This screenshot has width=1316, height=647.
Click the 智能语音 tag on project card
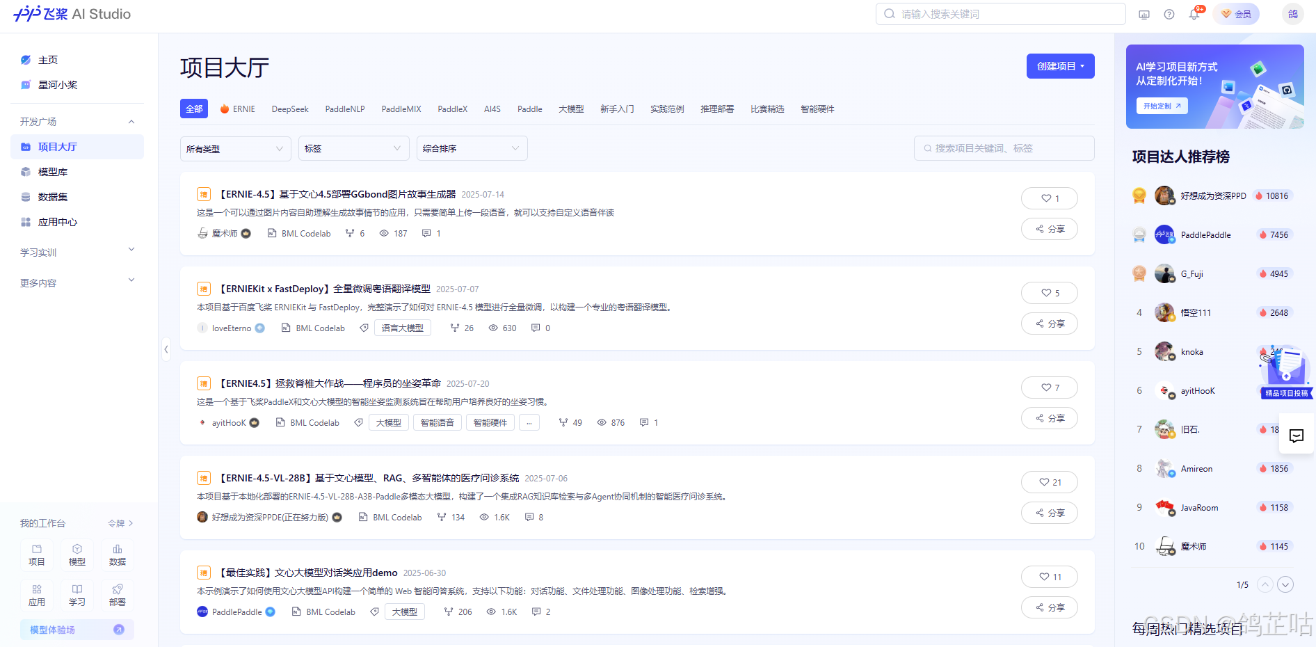pyautogui.click(x=438, y=422)
